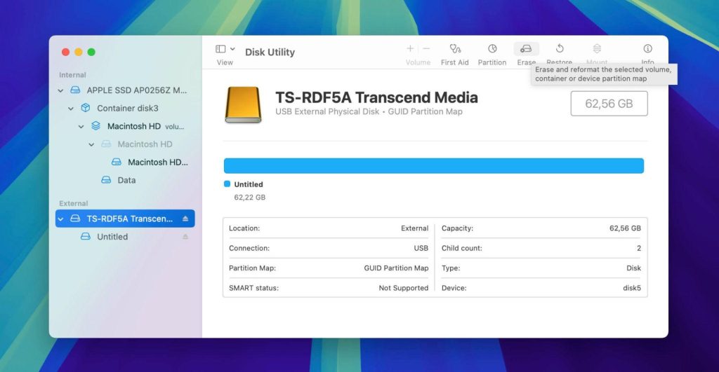This screenshot has width=719, height=372.
Task: Click the GUID Partition Map value
Action: [396, 268]
